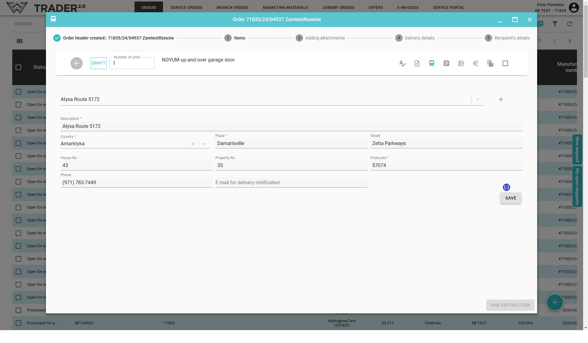Toggle the select-all checkbox in table header
The width and height of the screenshot is (588, 343).
[18, 67]
